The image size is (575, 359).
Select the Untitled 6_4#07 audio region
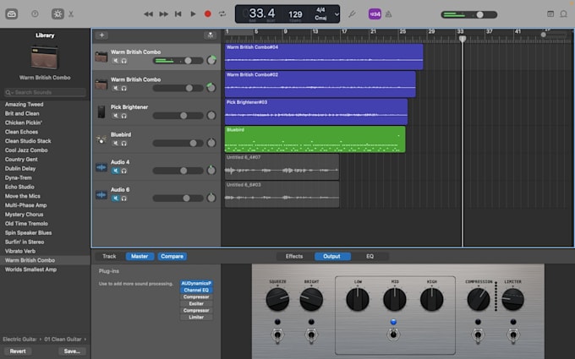282,167
